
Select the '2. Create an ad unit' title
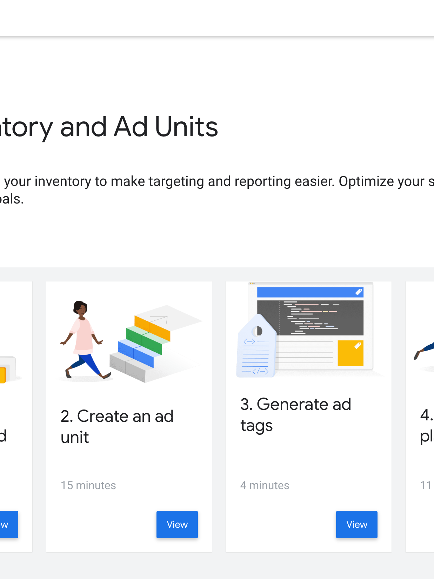tap(117, 426)
